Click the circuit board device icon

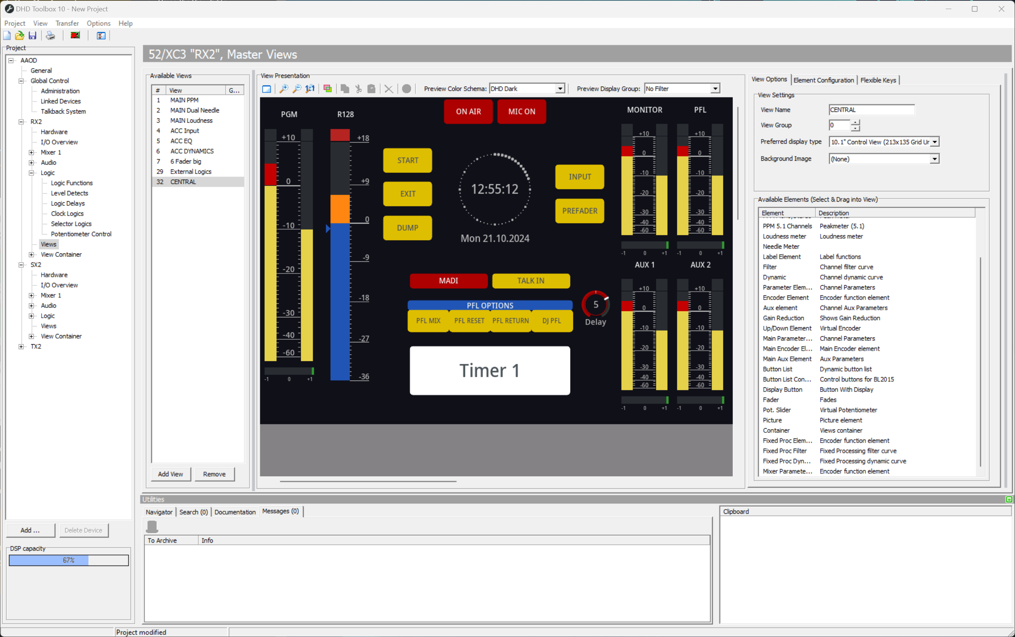tap(75, 36)
